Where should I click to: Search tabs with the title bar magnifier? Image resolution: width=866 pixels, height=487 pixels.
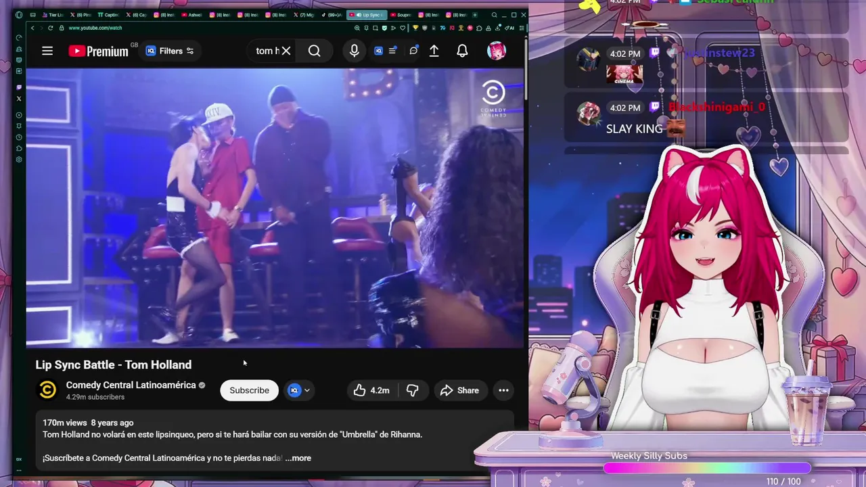click(x=495, y=15)
